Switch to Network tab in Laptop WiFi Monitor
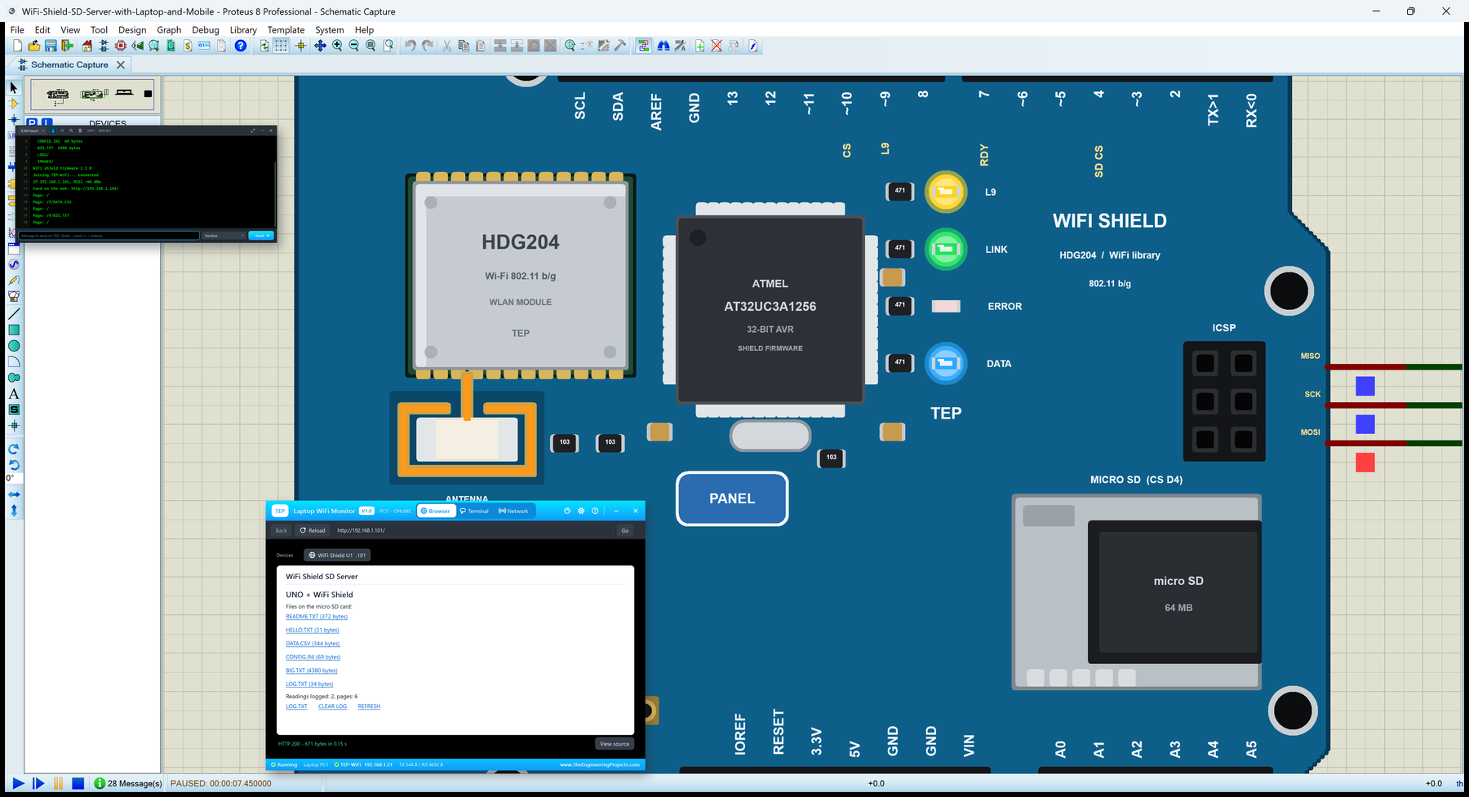The height and width of the screenshot is (797, 1469). (x=514, y=511)
